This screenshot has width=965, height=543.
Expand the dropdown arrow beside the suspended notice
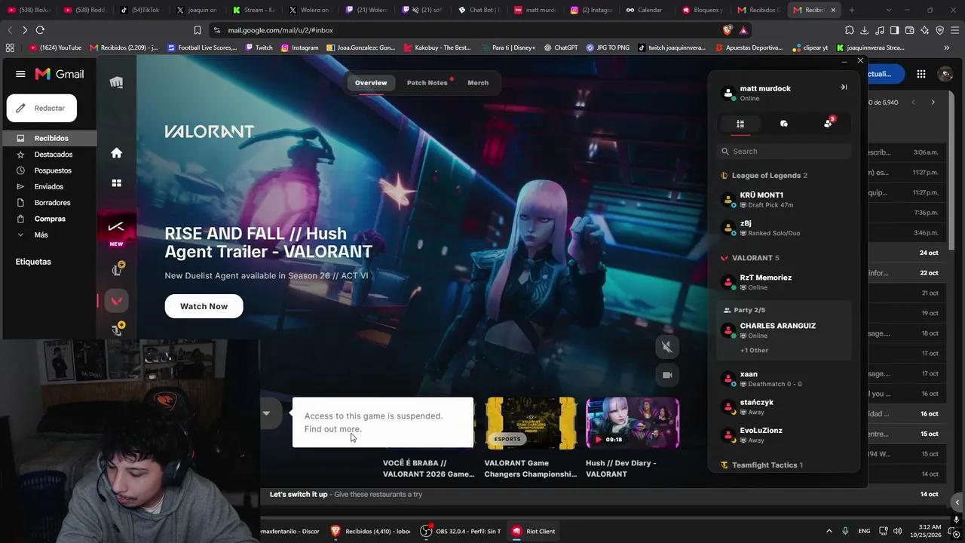[x=266, y=413]
